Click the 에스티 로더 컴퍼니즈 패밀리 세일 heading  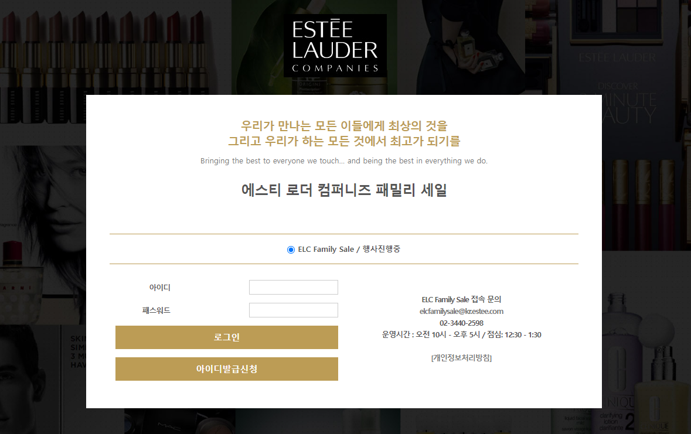coord(344,190)
